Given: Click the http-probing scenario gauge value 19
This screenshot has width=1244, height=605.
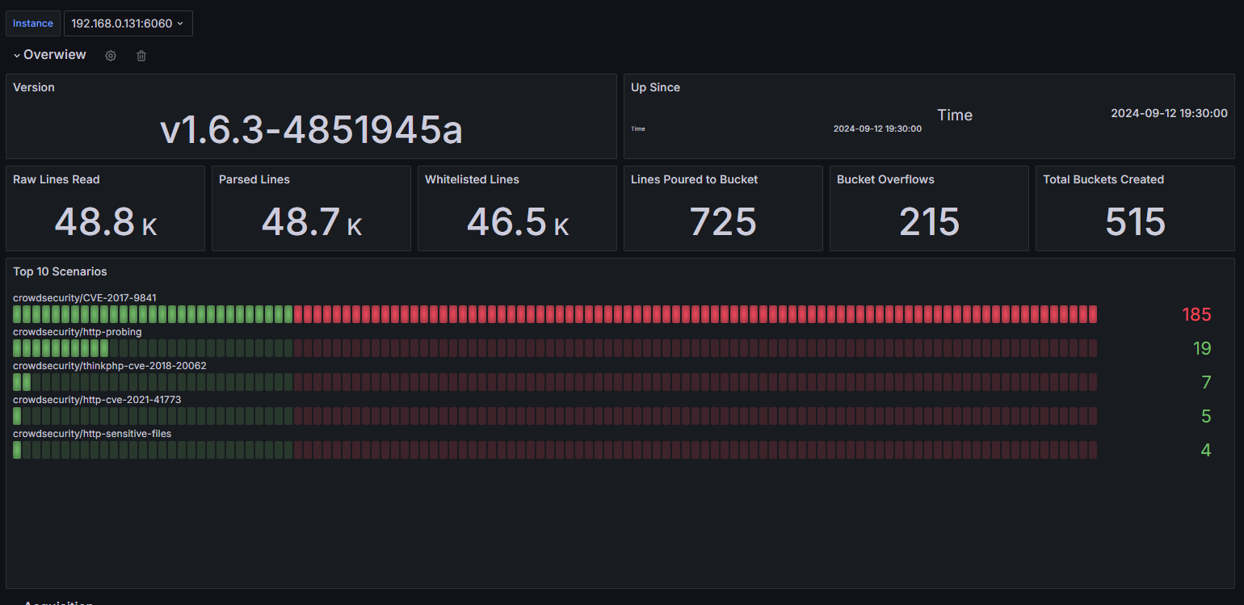Looking at the screenshot, I should click(x=1201, y=348).
